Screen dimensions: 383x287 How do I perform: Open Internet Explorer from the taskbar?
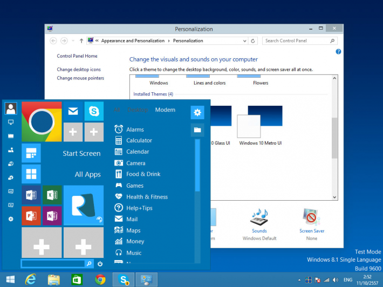31,279
